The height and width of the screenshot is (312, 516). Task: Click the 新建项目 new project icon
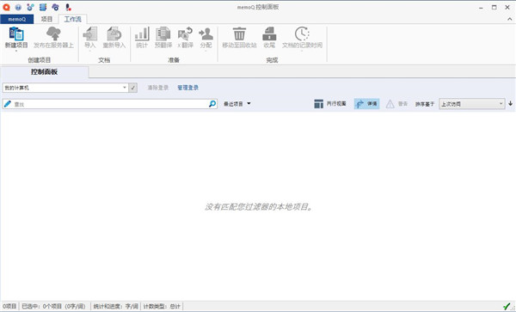pyautogui.click(x=16, y=34)
